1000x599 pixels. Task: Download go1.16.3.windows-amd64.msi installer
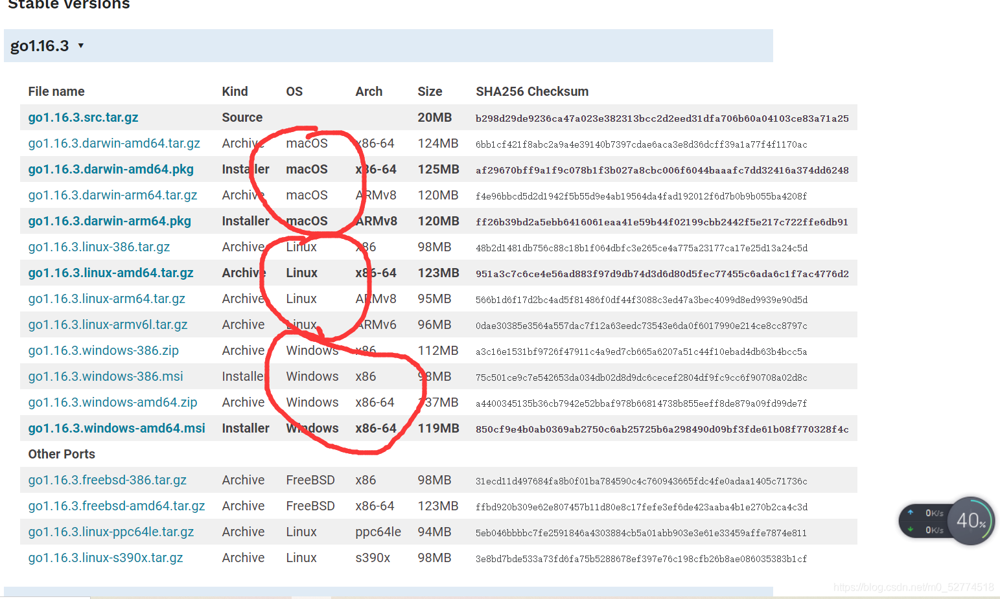(x=117, y=428)
